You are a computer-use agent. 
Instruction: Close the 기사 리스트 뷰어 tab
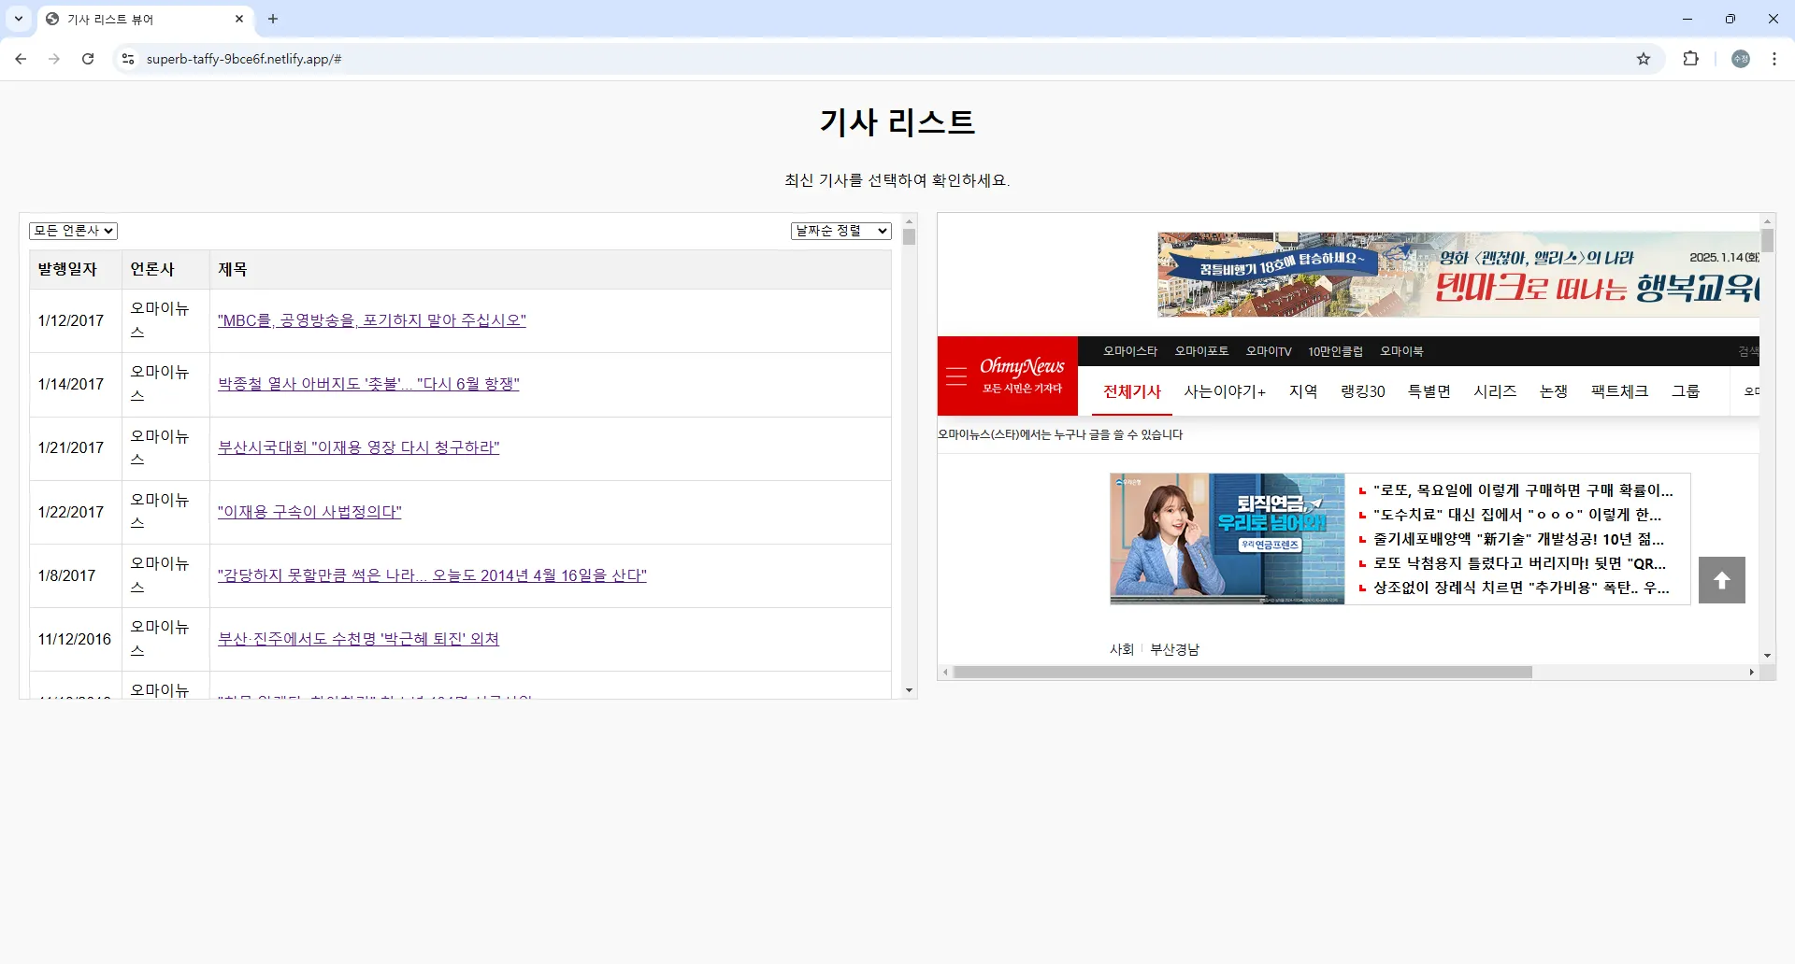click(239, 19)
